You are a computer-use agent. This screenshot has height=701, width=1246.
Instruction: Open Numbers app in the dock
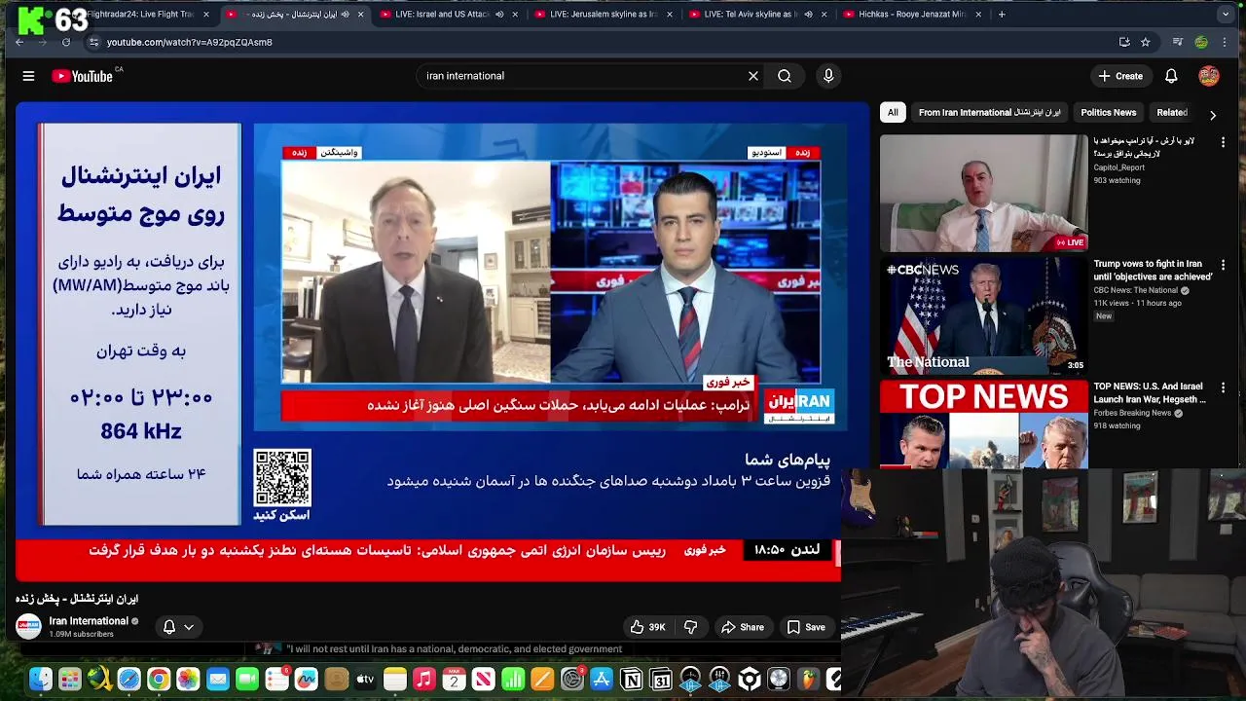[513, 680]
